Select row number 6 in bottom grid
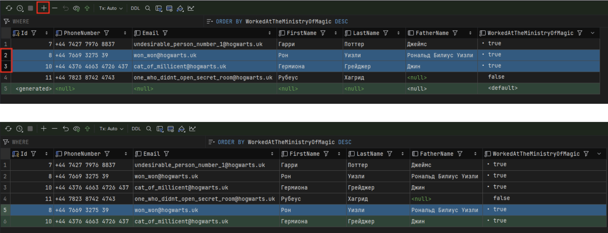 point(5,222)
